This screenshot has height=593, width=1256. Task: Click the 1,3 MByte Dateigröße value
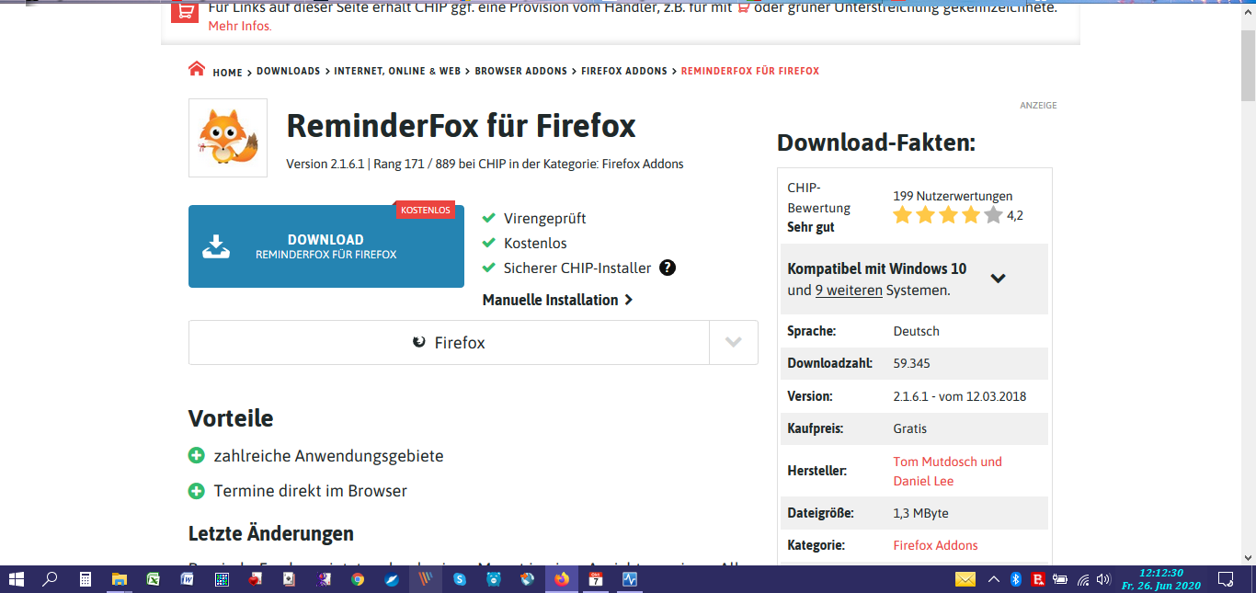[920, 513]
